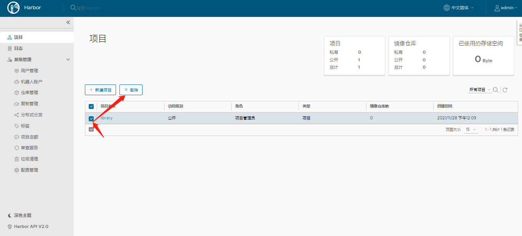This screenshot has width=522, height=236.
Task: Click the 新建项目 button
Action: [100, 90]
